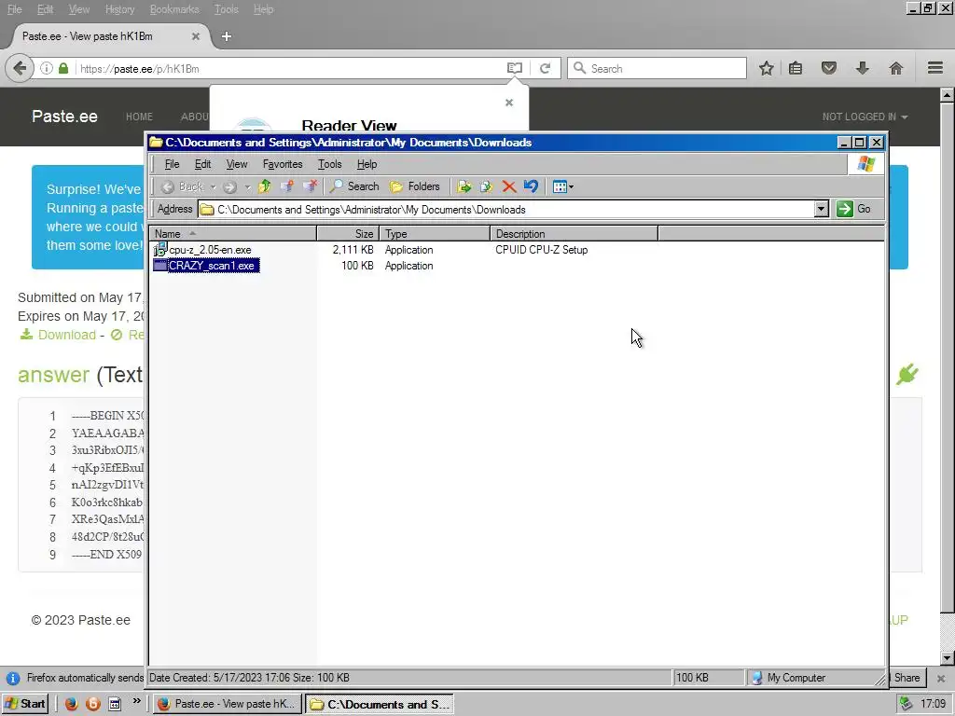Open Explorer Edit menu
Image resolution: width=955 pixels, height=716 pixels.
(x=202, y=164)
